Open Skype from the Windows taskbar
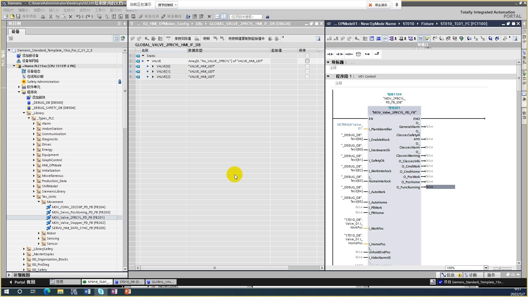The image size is (528, 297). coord(101,291)
